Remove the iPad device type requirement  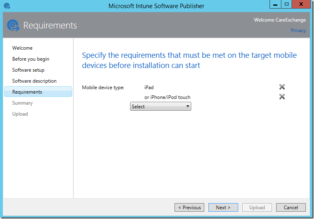coord(282,87)
